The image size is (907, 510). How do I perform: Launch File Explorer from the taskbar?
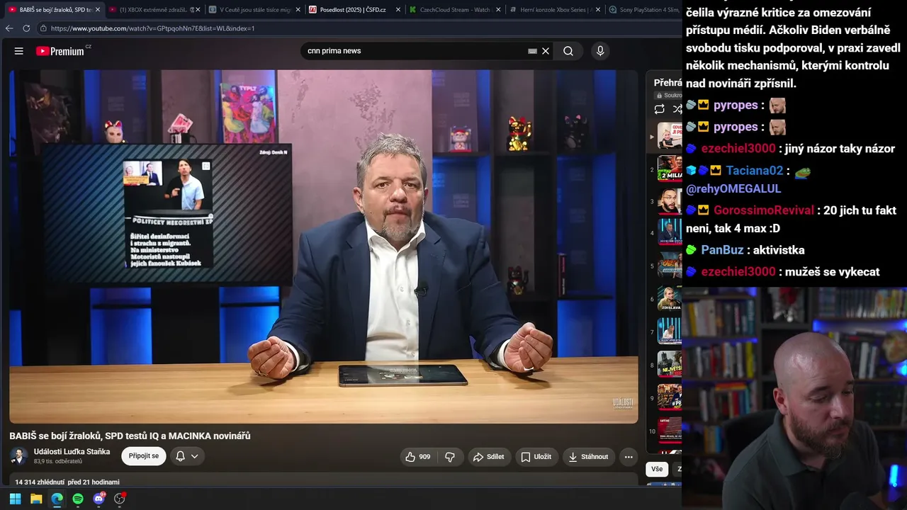(x=36, y=499)
